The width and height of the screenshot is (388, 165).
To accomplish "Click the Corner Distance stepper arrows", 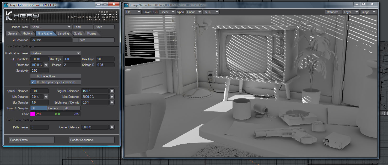I will pyautogui.click(x=112, y=127).
